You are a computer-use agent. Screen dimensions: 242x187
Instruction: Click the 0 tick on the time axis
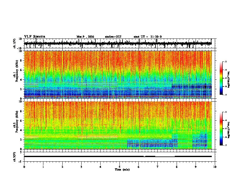point(24,167)
